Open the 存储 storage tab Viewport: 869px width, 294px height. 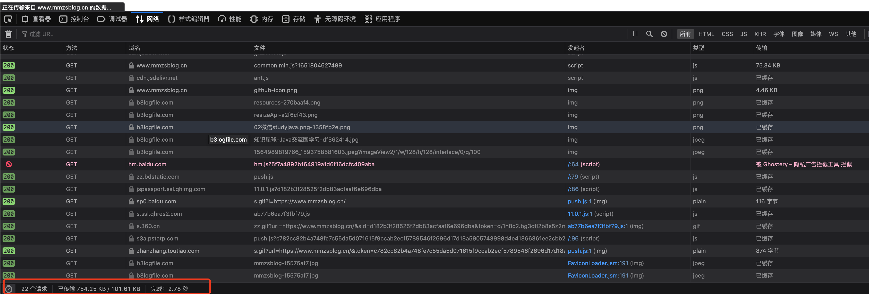[294, 19]
